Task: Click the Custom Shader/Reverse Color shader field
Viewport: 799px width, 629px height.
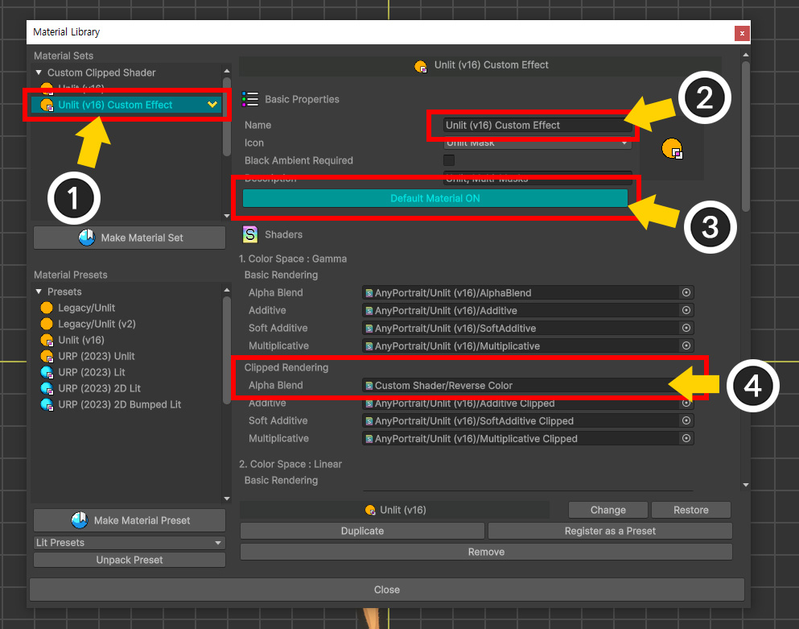Action: [x=528, y=385]
